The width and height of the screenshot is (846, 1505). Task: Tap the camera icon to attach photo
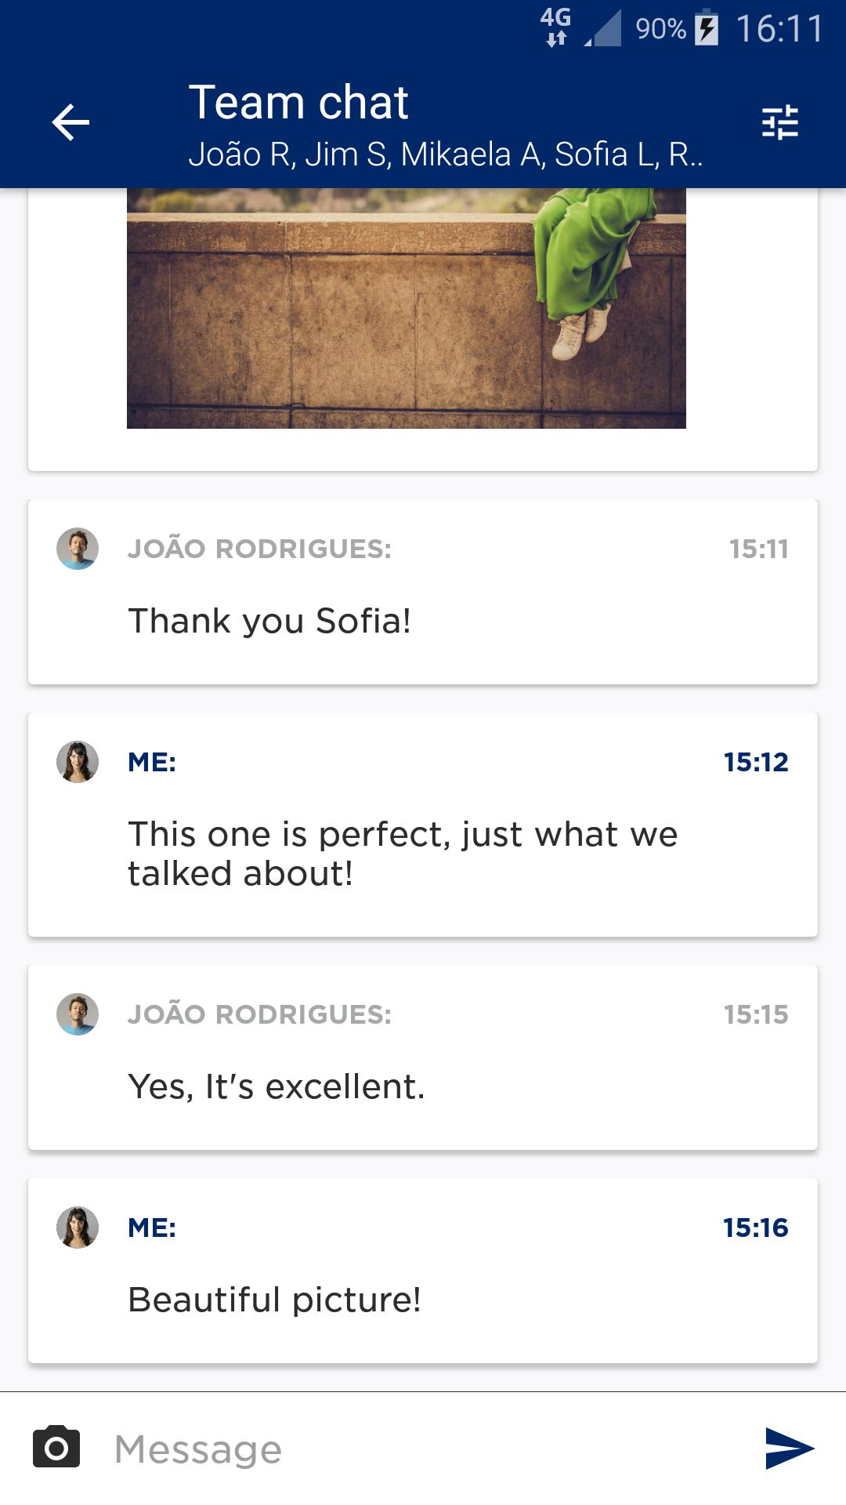click(x=56, y=1447)
